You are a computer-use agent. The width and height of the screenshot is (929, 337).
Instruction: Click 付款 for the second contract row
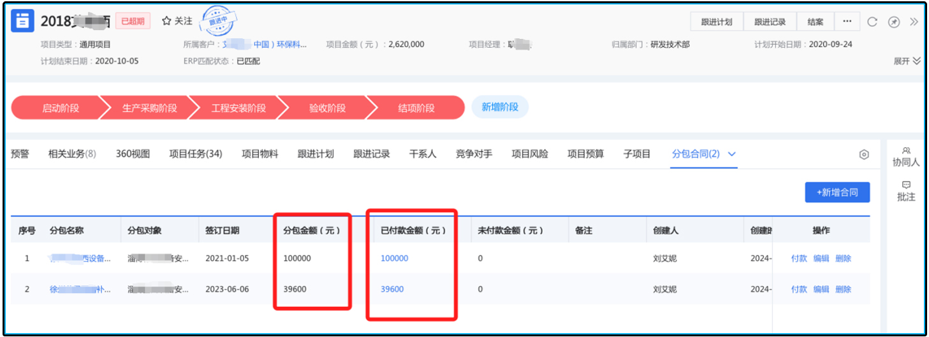[x=799, y=289]
